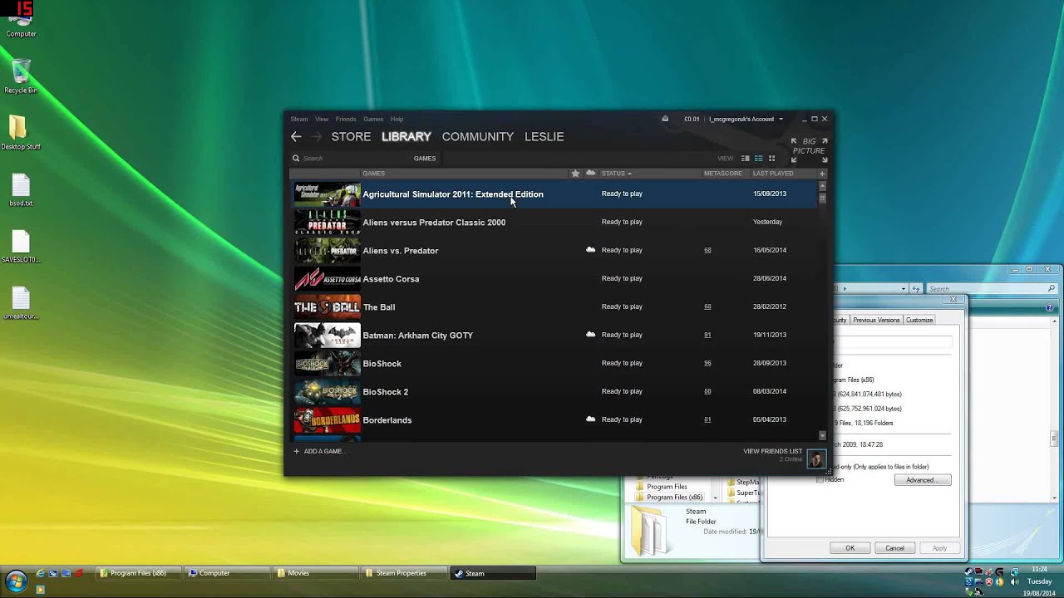The height and width of the screenshot is (598, 1064).
Task: Sort by the STATUS column header
Action: (616, 174)
